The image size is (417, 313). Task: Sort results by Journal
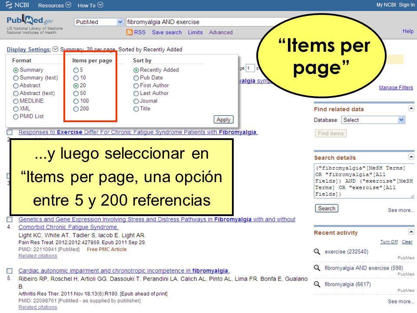point(136,101)
